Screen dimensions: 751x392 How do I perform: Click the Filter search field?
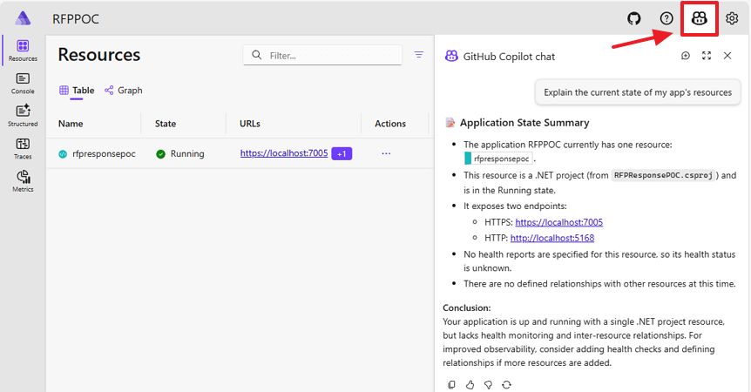point(322,55)
